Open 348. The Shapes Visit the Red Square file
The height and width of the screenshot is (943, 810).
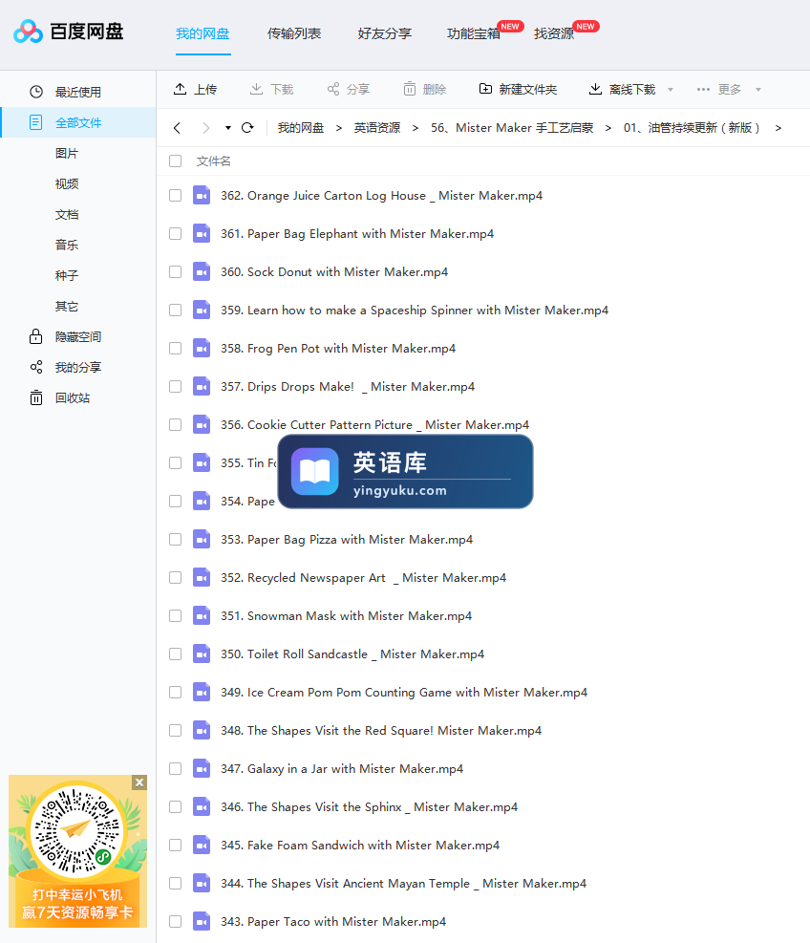coord(381,730)
